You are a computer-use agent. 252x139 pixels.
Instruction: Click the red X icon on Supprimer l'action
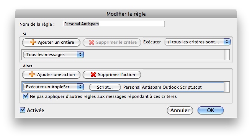coord(93,74)
